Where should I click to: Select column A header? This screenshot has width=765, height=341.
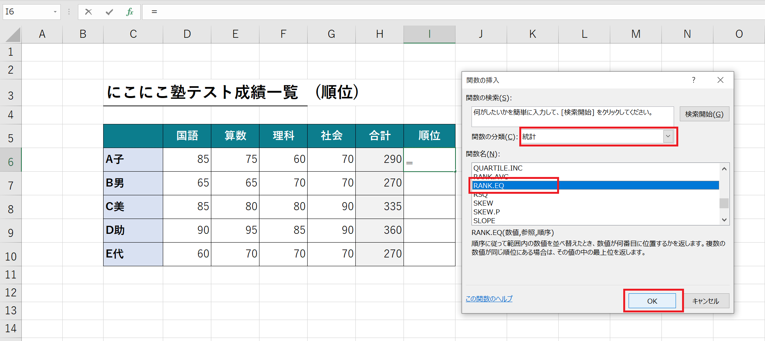click(42, 34)
